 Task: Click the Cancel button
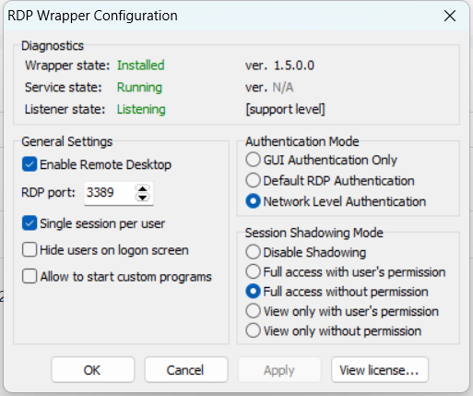[x=186, y=370]
